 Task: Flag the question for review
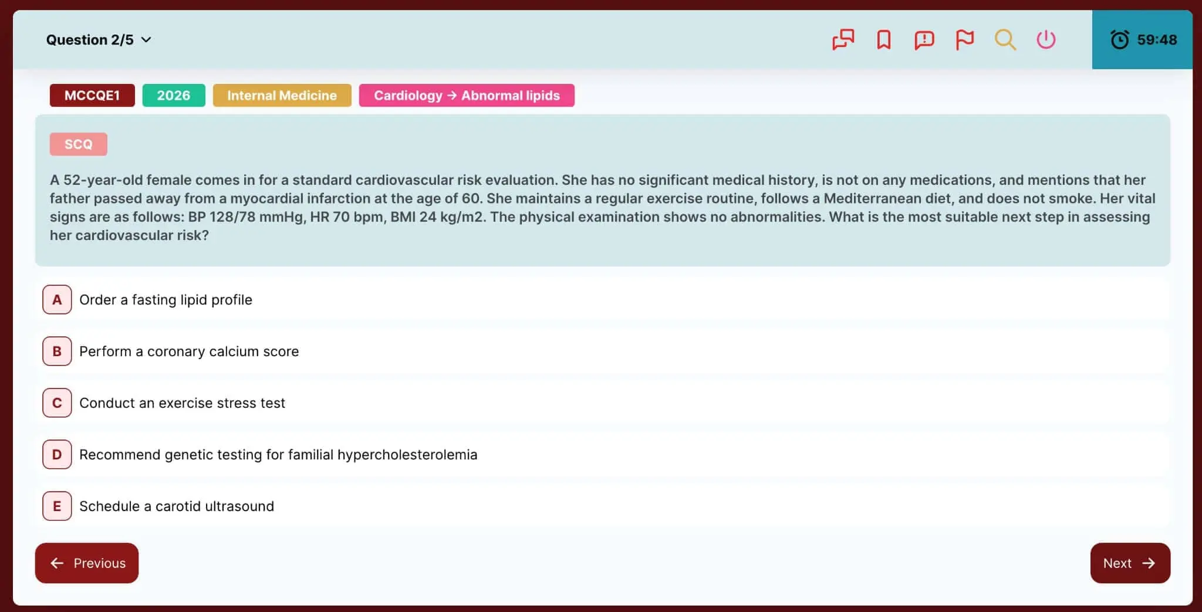pyautogui.click(x=964, y=39)
